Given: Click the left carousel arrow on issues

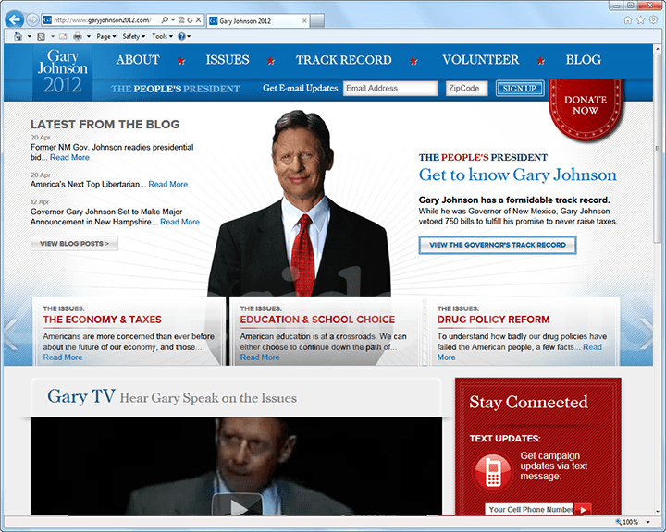Looking at the screenshot, I should pyautogui.click(x=10, y=333).
